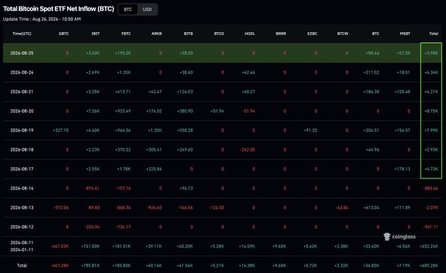Click the +42.46 HODL value
Screen dimensions: 446x273
tap(248, 72)
